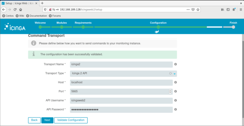This screenshot has width=244, height=126.
Task: Toggle the sidebar view icon
Action: [228, 10]
